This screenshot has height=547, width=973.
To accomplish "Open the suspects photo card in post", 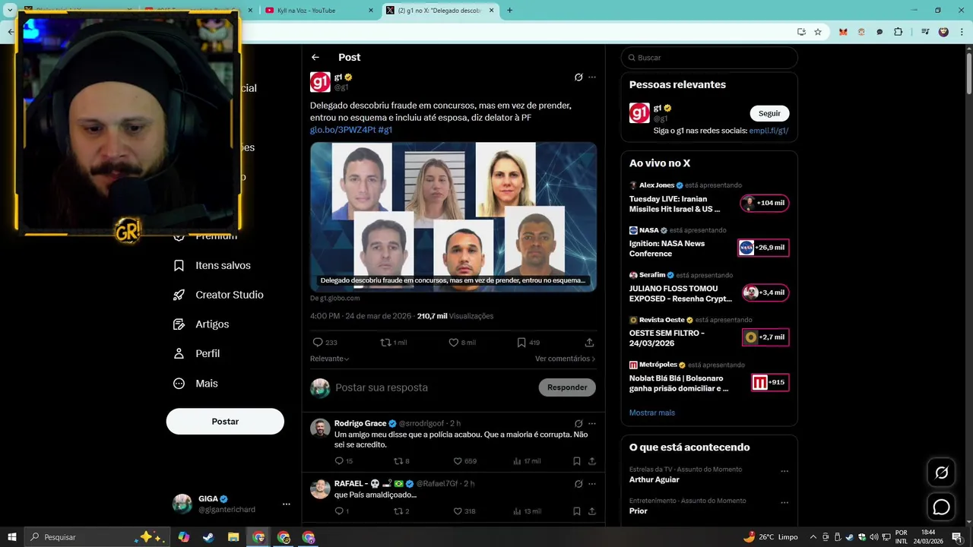I will 453,217.
